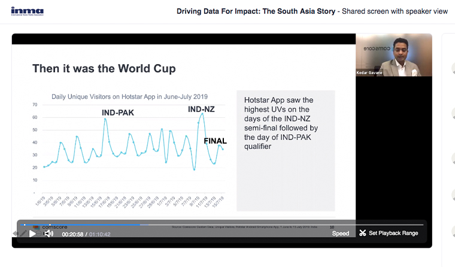Click the IND-PAK peak label on chart
Screen dimensions: 455x267
click(118, 113)
